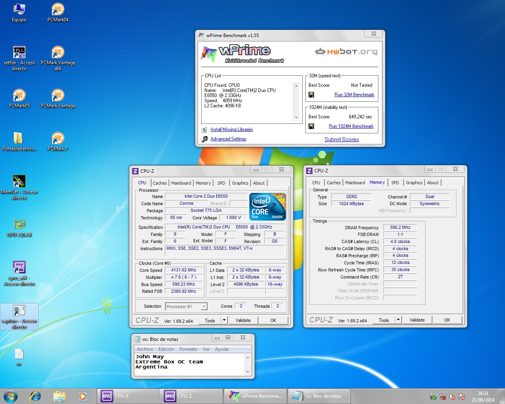505x404 pixels.
Task: Click the green shield icon in the system tray
Action: click(x=433, y=397)
